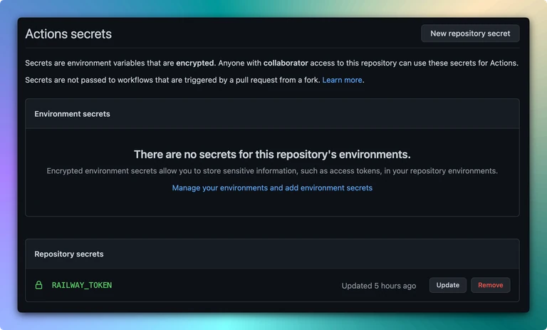Click the lock icon beside RAILWAY_TOKEN
Viewport: 547px width, 330px height.
[38, 285]
